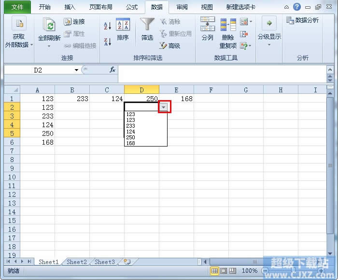Switch to the Formulas tab

pos(132,7)
